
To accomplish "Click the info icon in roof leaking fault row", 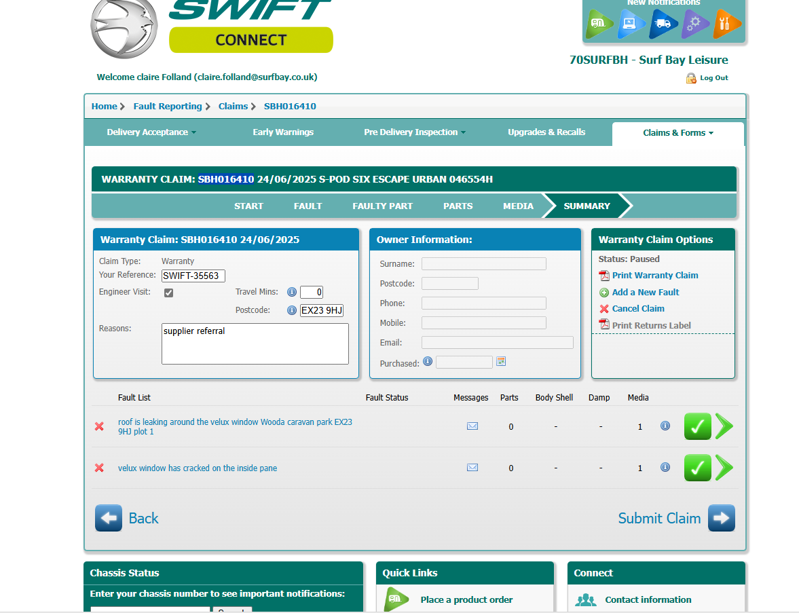I will [665, 426].
